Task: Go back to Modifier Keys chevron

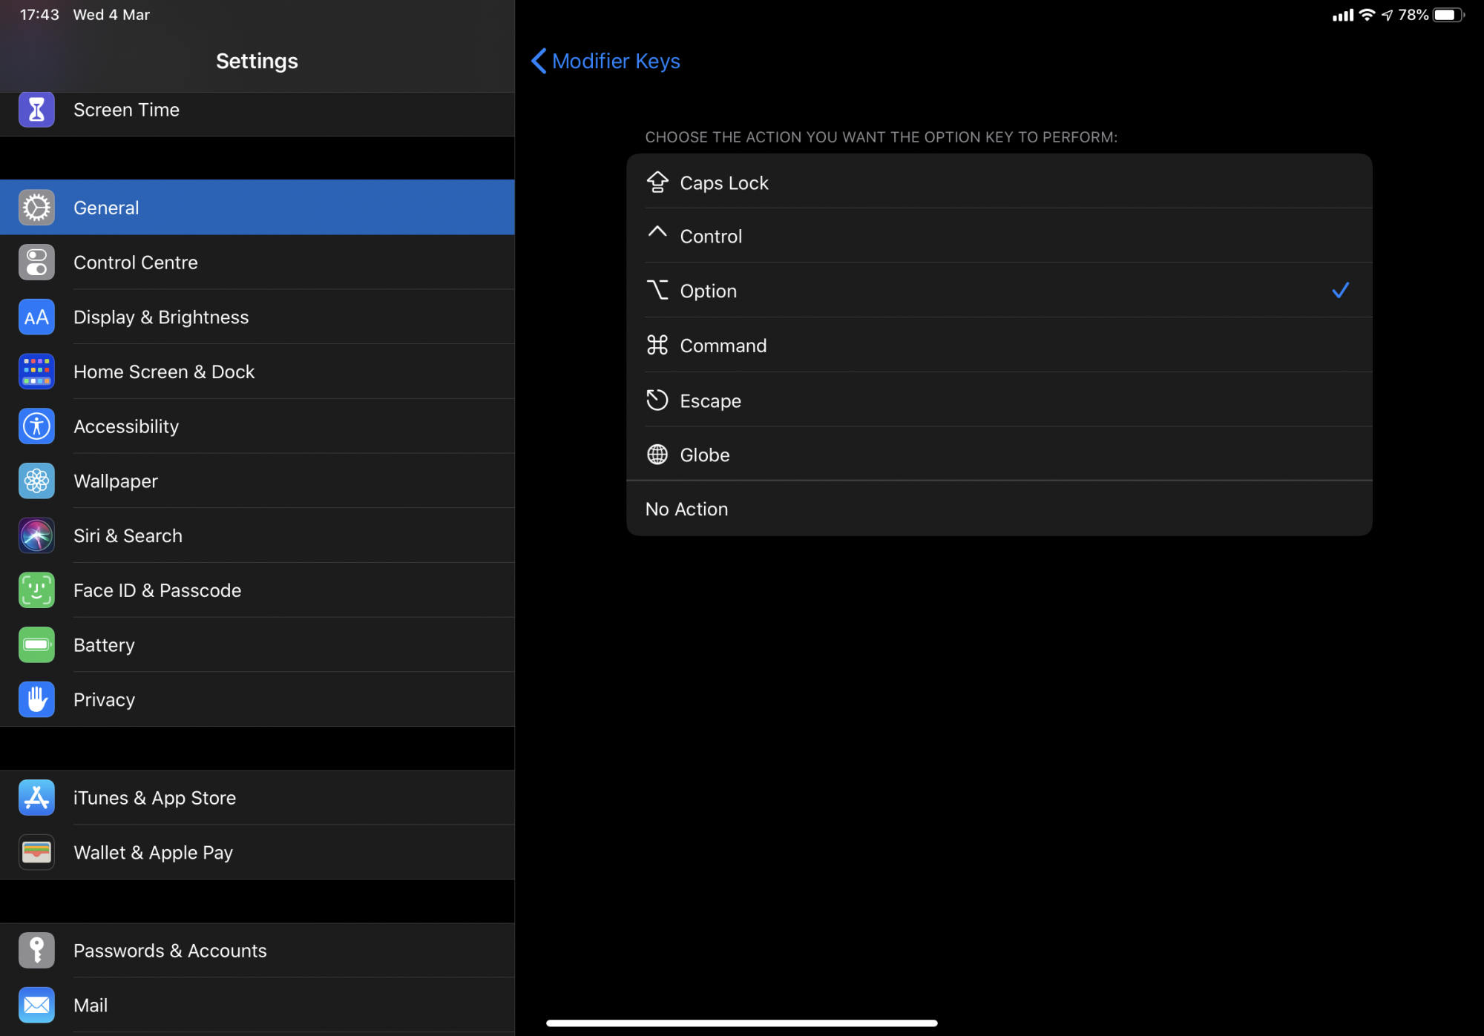Action: click(539, 61)
